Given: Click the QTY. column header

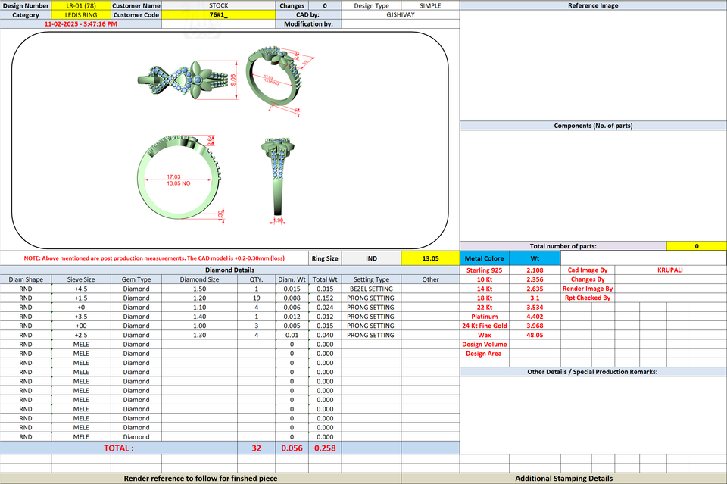Looking at the screenshot, I should (257, 279).
